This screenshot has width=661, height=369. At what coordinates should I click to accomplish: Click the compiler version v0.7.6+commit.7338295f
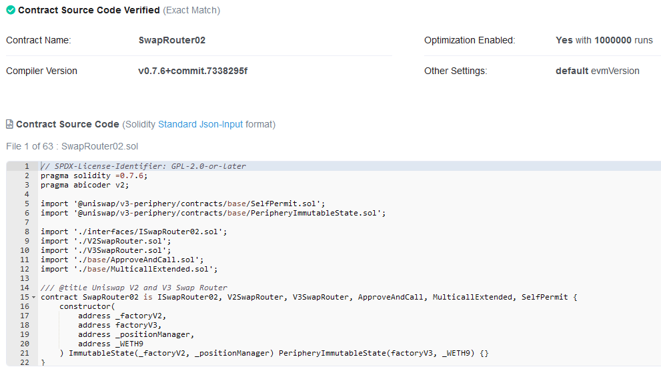[193, 71]
